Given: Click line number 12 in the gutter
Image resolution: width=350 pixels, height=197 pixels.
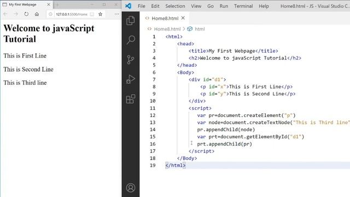Looking at the screenshot, I should [x=153, y=115].
